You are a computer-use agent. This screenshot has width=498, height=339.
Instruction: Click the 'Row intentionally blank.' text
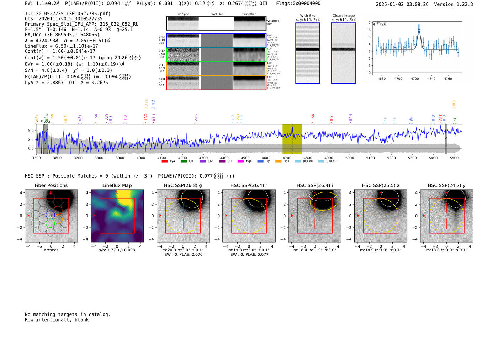(x=58, y=320)
